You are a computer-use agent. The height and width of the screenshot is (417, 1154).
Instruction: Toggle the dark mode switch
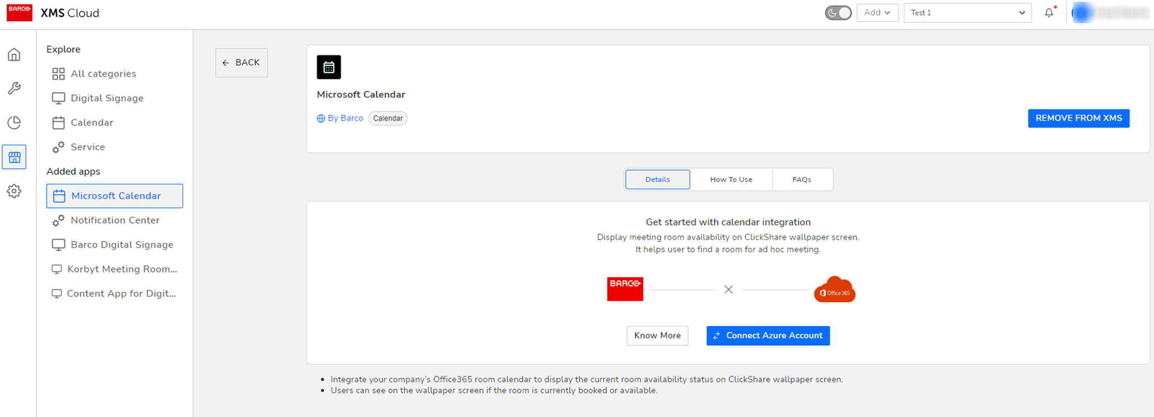tap(838, 13)
